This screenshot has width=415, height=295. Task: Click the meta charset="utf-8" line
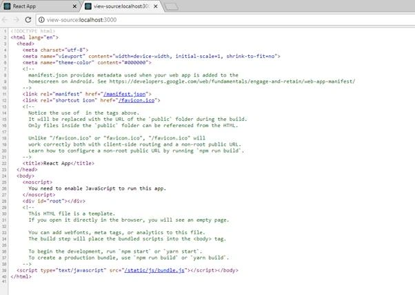click(55, 50)
